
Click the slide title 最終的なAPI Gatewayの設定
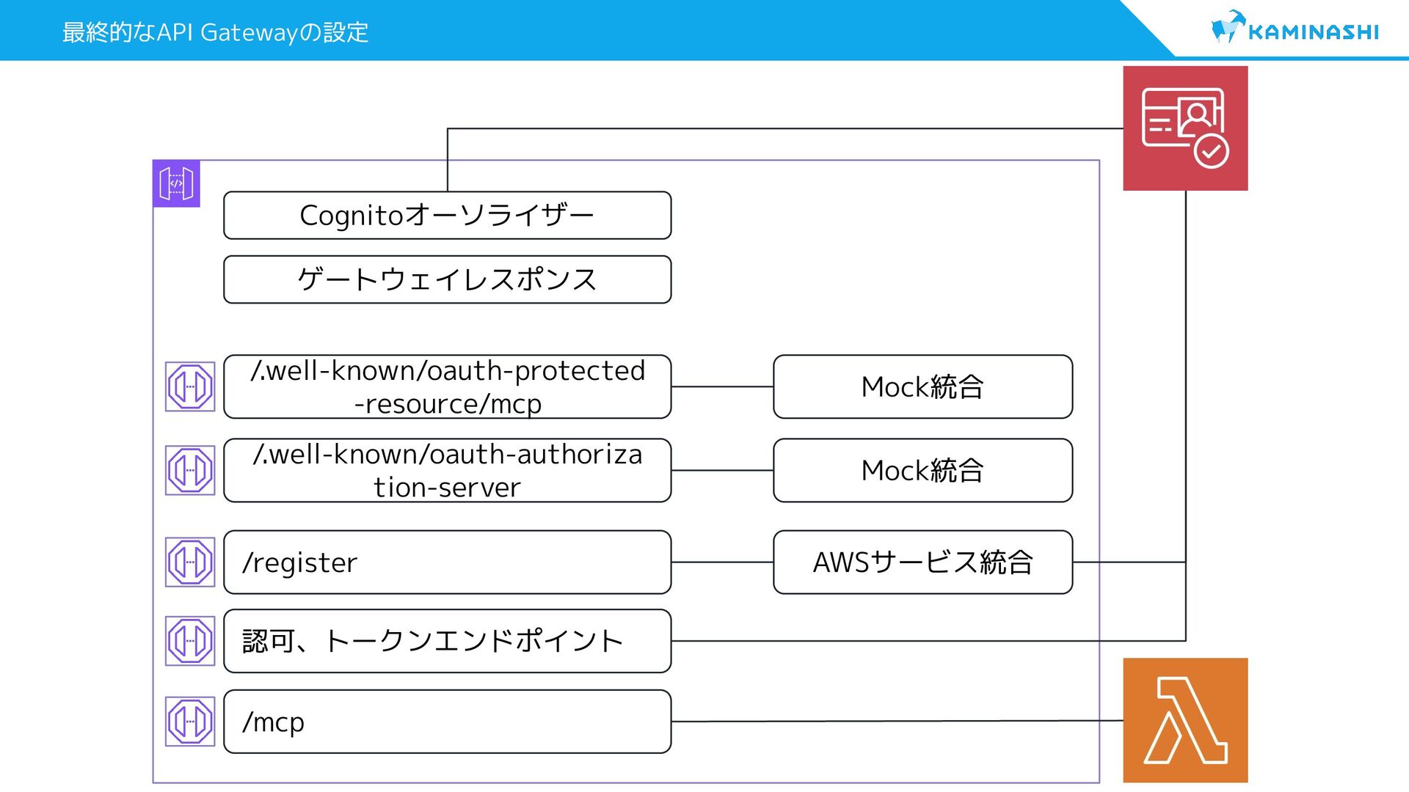click(x=215, y=32)
